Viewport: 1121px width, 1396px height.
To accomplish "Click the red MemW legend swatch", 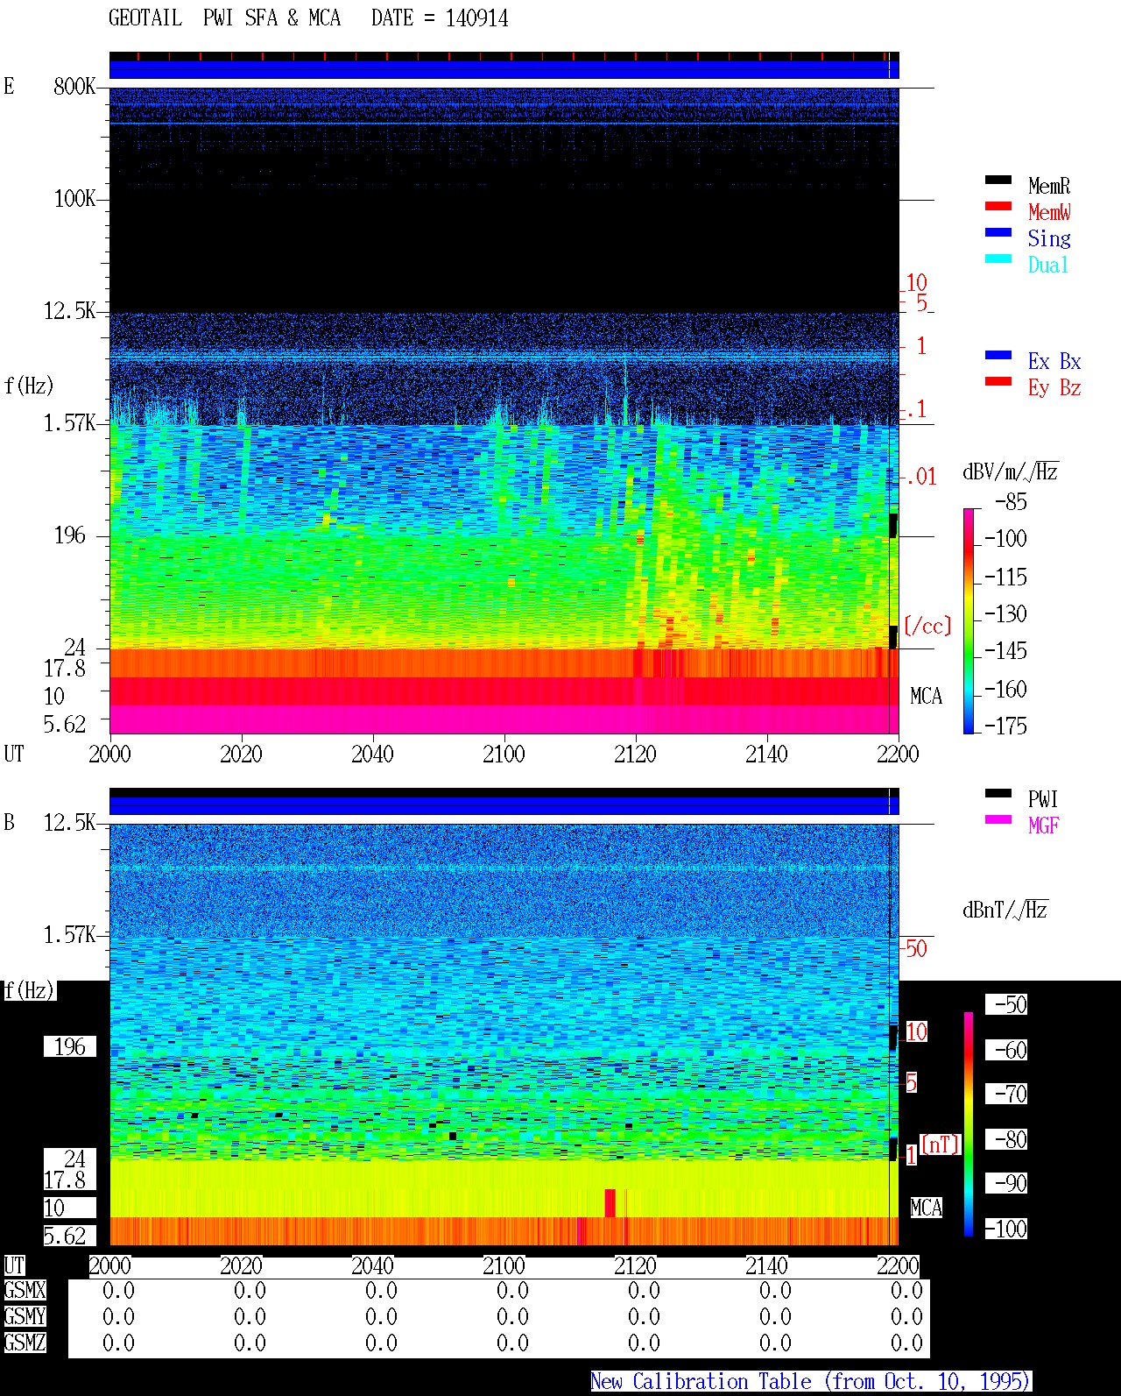I will click(x=998, y=206).
